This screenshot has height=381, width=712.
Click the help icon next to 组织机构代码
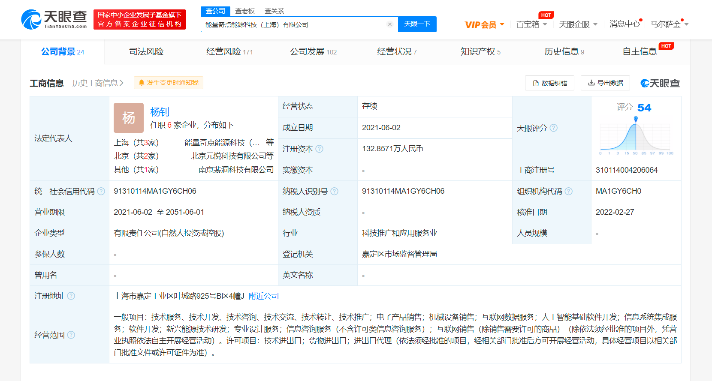569,191
